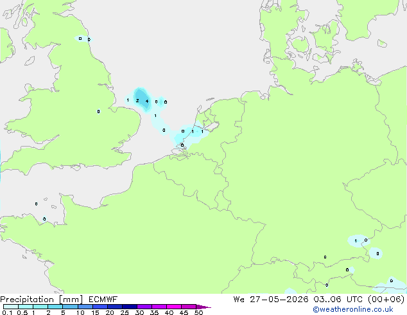Select the 'ECMWF' model label
Image resolution: width=407 pixels, height=315 pixels.
[103, 300]
